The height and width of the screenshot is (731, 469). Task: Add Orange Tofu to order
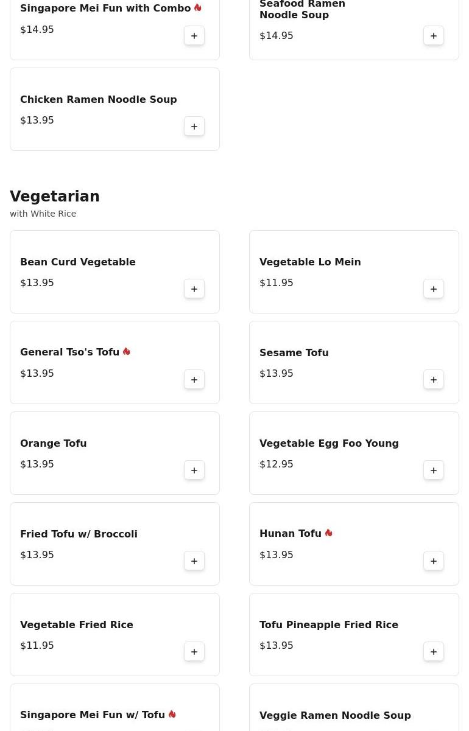pyautogui.click(x=194, y=470)
